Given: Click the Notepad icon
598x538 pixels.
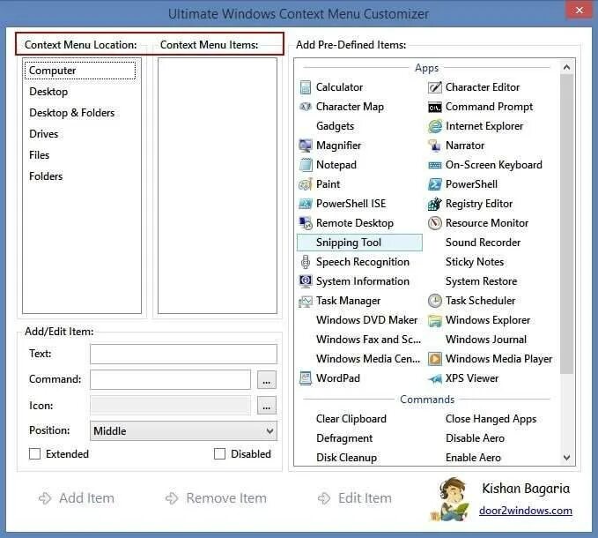Looking at the screenshot, I should pyautogui.click(x=306, y=165).
